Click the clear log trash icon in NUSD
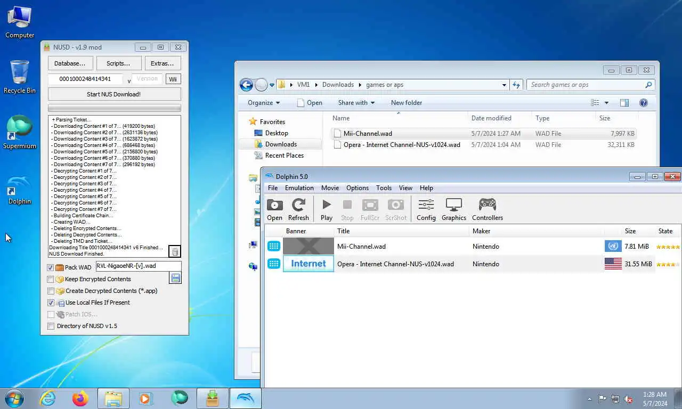The width and height of the screenshot is (682, 409). pos(175,252)
